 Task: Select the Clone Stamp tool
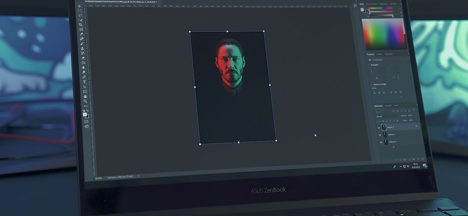(82, 48)
